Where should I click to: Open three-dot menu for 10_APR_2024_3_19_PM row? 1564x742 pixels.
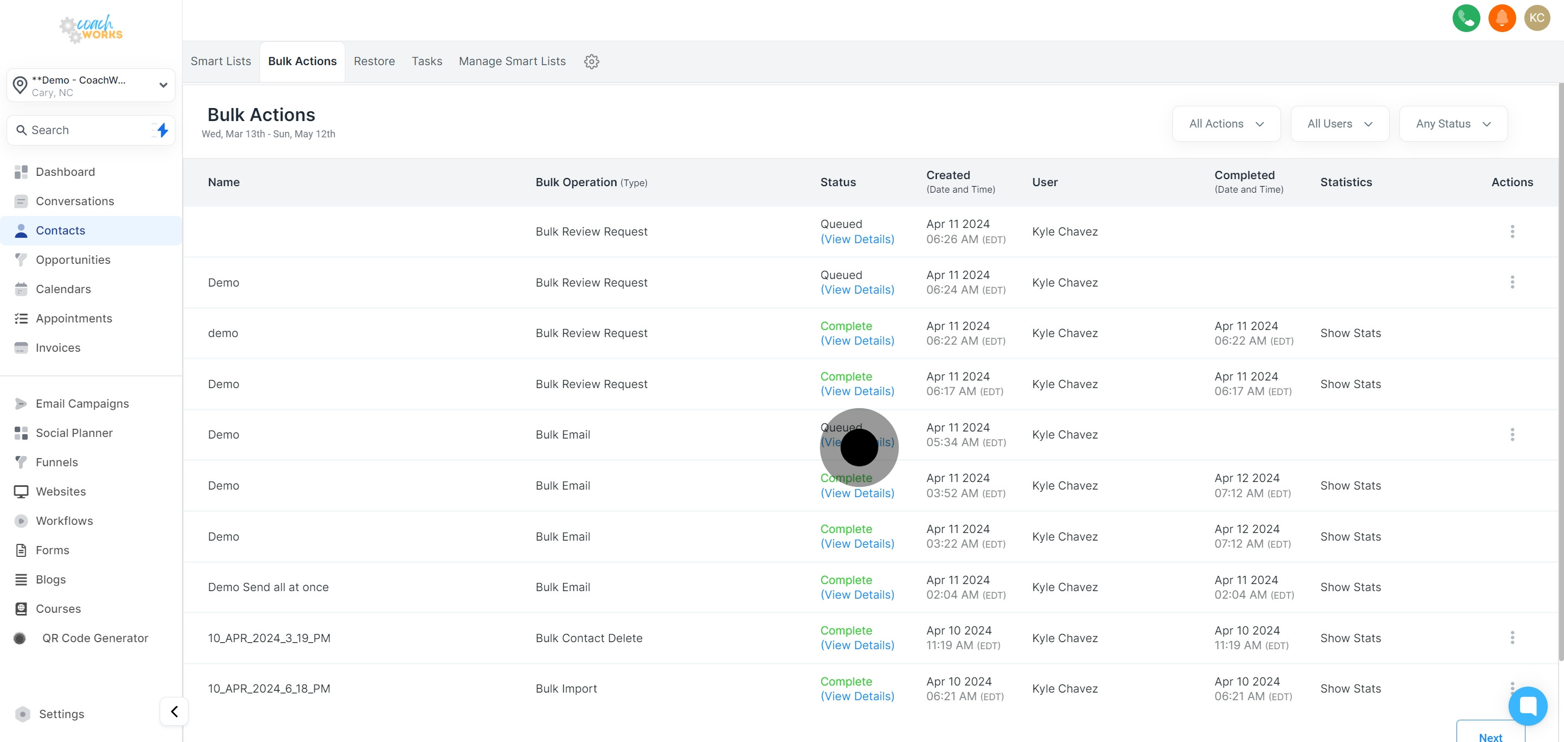pos(1512,638)
